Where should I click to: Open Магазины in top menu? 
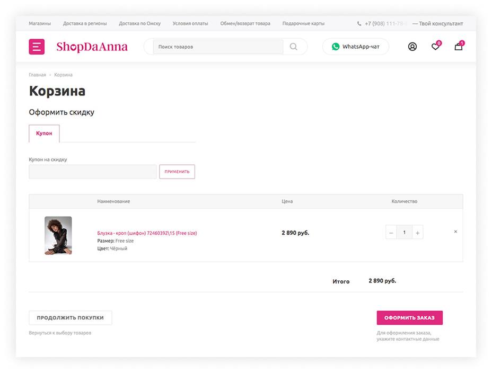point(40,23)
